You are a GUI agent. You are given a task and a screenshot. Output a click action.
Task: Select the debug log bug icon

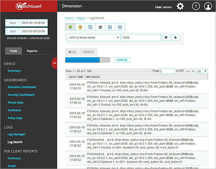100,27
